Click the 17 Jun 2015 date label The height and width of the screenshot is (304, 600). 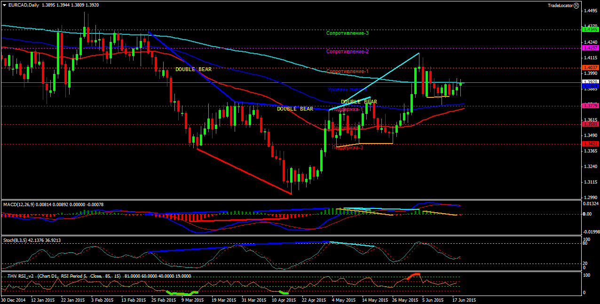(x=464, y=299)
